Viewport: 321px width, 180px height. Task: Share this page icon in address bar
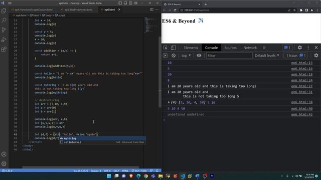click(289, 10)
